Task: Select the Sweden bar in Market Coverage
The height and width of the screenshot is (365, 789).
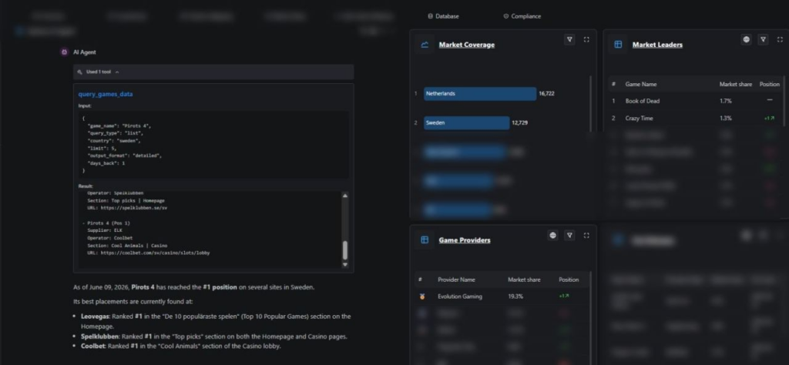Action: [x=466, y=122]
